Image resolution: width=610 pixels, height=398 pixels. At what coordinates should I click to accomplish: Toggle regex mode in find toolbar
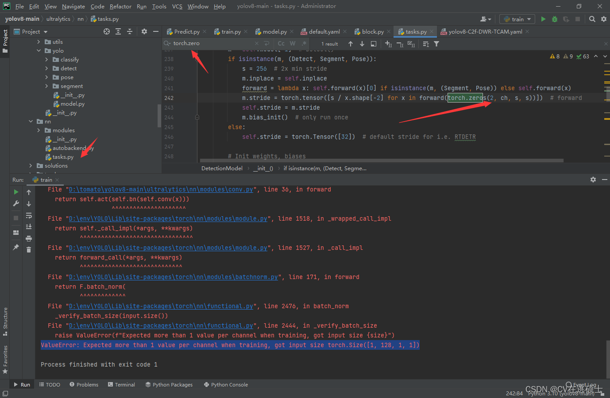click(x=304, y=43)
